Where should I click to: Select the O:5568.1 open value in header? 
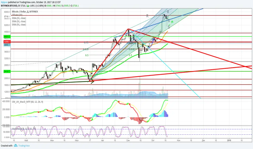tap(49, 6)
